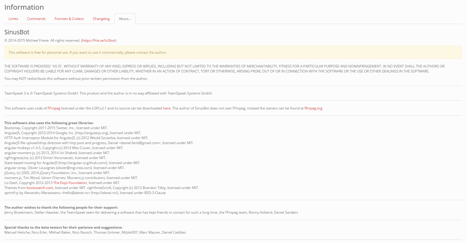Open the bootswatch.com link

coord(40,188)
